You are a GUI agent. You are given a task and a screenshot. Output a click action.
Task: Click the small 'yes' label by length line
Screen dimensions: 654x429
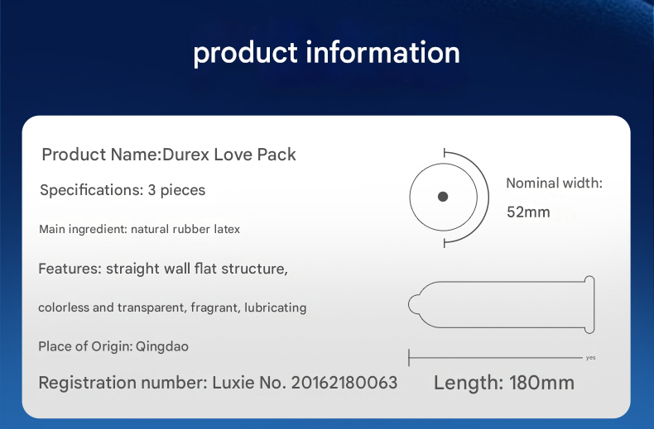(590, 358)
